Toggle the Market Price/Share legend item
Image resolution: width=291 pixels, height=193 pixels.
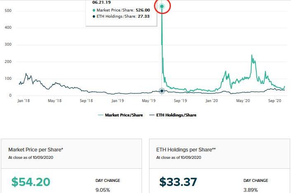(x=121, y=115)
